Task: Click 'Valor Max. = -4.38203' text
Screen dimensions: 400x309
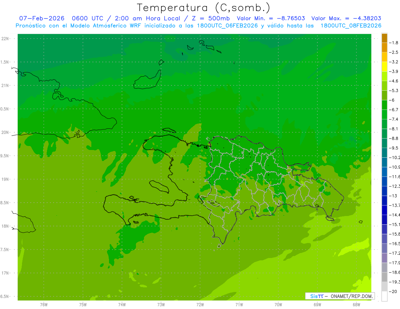Action: pyautogui.click(x=346, y=18)
